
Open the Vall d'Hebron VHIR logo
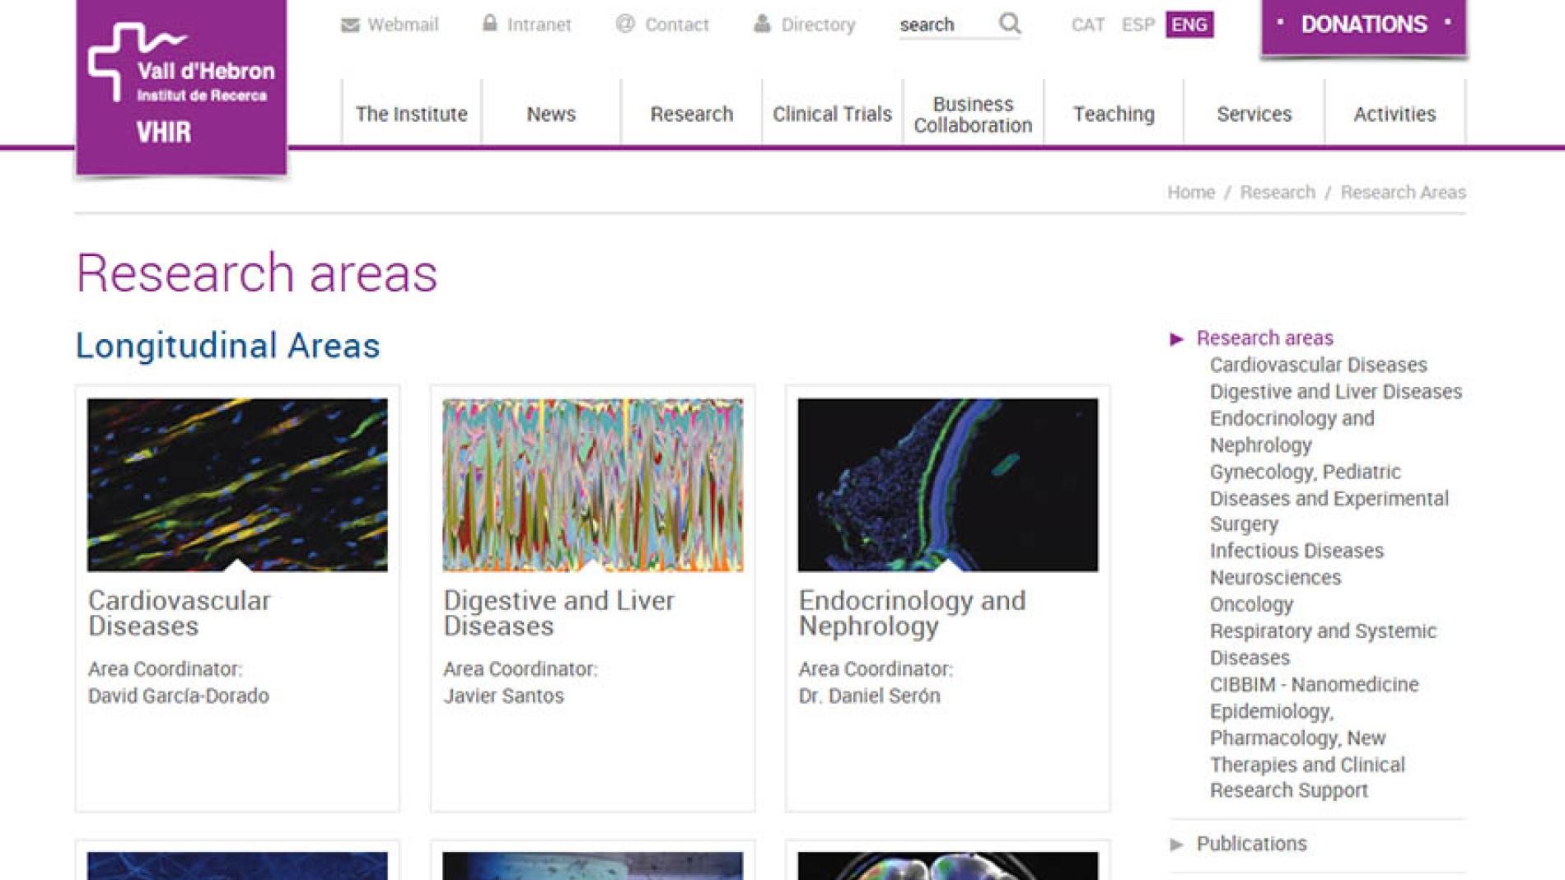click(x=181, y=86)
